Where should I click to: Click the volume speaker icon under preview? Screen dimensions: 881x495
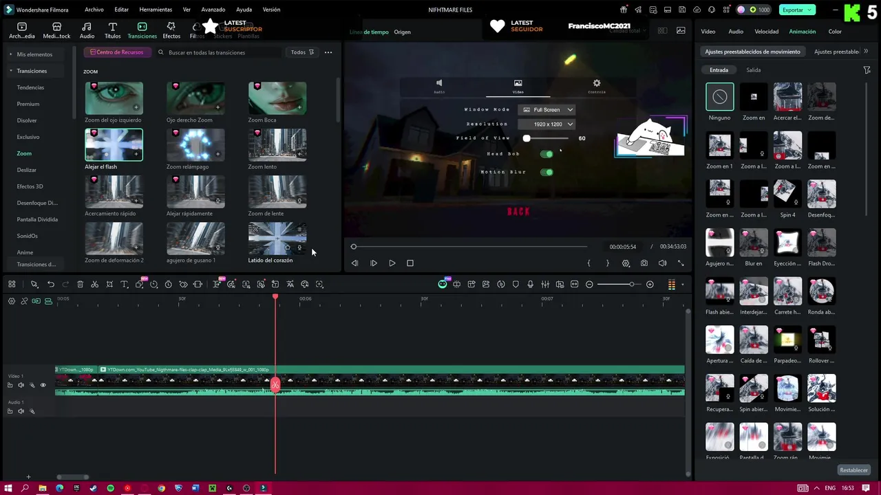pyautogui.click(x=662, y=263)
